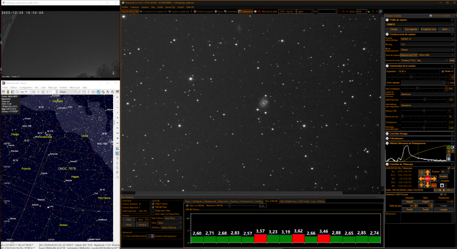Switch to the Drift Graph tab
This screenshot has width=457, height=249.
pyautogui.click(x=304, y=201)
